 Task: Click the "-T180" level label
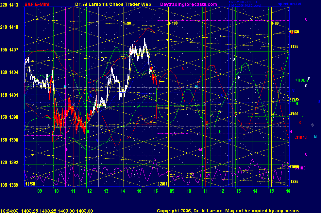(294, 114)
